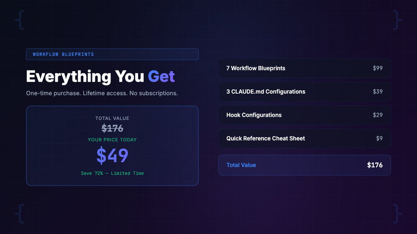
Task: Click the top-right curly brace decoration
Action: coord(397,20)
